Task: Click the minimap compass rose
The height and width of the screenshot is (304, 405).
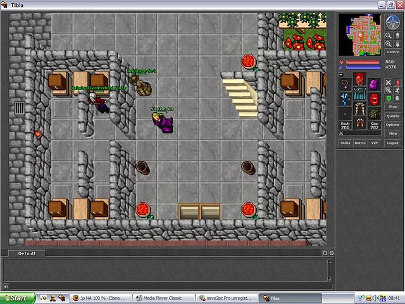Action: [x=392, y=22]
